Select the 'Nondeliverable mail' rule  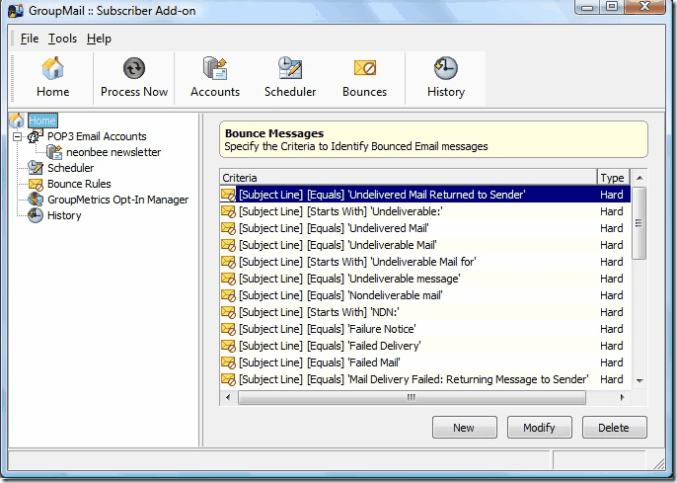[424, 295]
